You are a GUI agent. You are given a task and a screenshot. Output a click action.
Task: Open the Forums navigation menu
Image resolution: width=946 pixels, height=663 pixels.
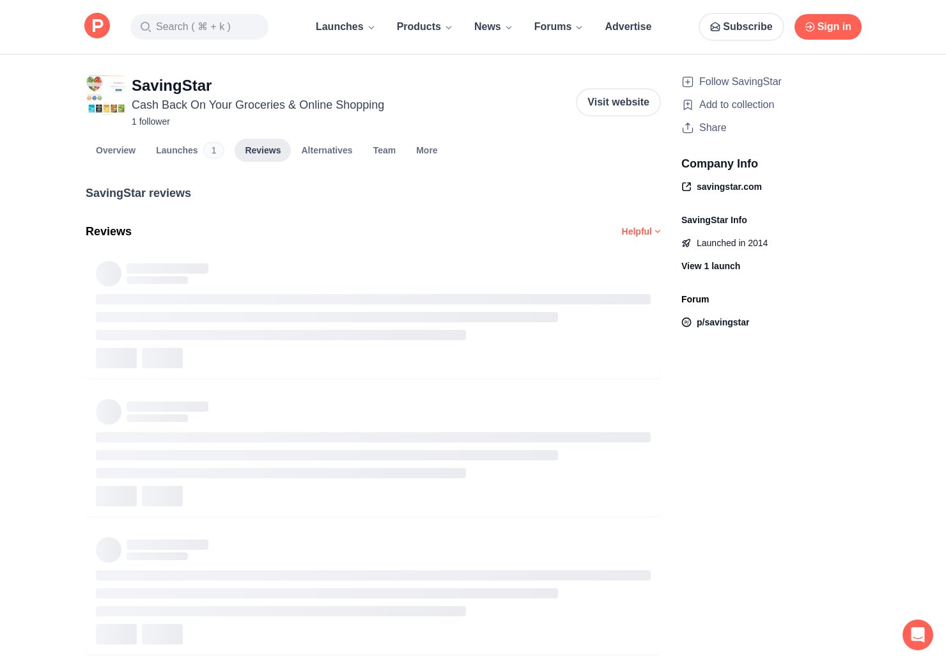click(x=558, y=27)
